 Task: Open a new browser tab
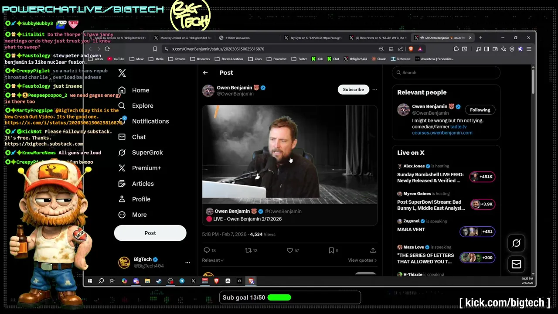coord(480,38)
